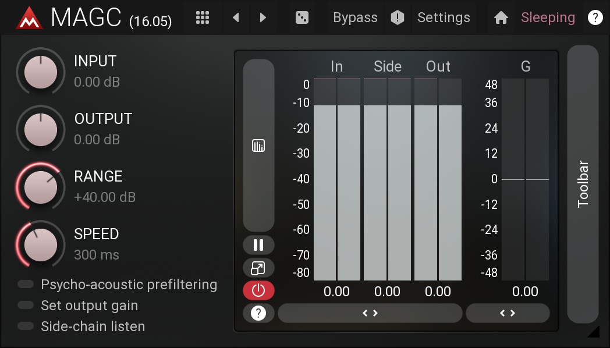Screen dimensions: 610x348
Task: Click the In meter bars
Action: (x=337, y=179)
